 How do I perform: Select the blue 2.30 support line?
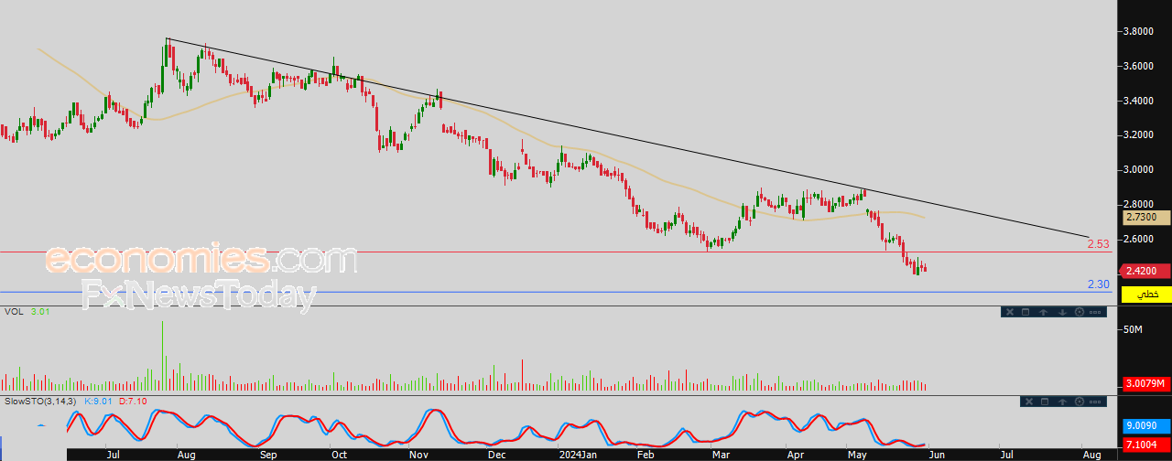coord(549,292)
